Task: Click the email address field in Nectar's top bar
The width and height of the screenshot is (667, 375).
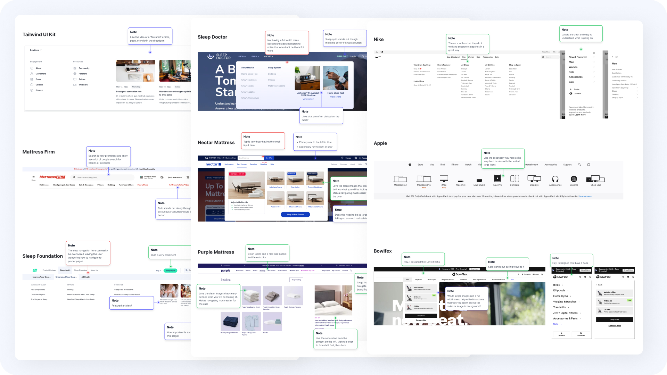Action: 250,158
